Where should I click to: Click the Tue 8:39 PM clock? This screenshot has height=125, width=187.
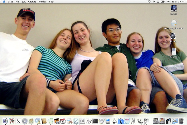pos(178,2)
